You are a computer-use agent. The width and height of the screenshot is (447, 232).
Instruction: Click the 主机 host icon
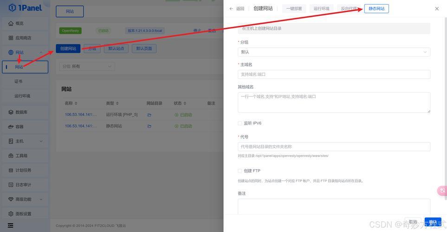pos(11,141)
